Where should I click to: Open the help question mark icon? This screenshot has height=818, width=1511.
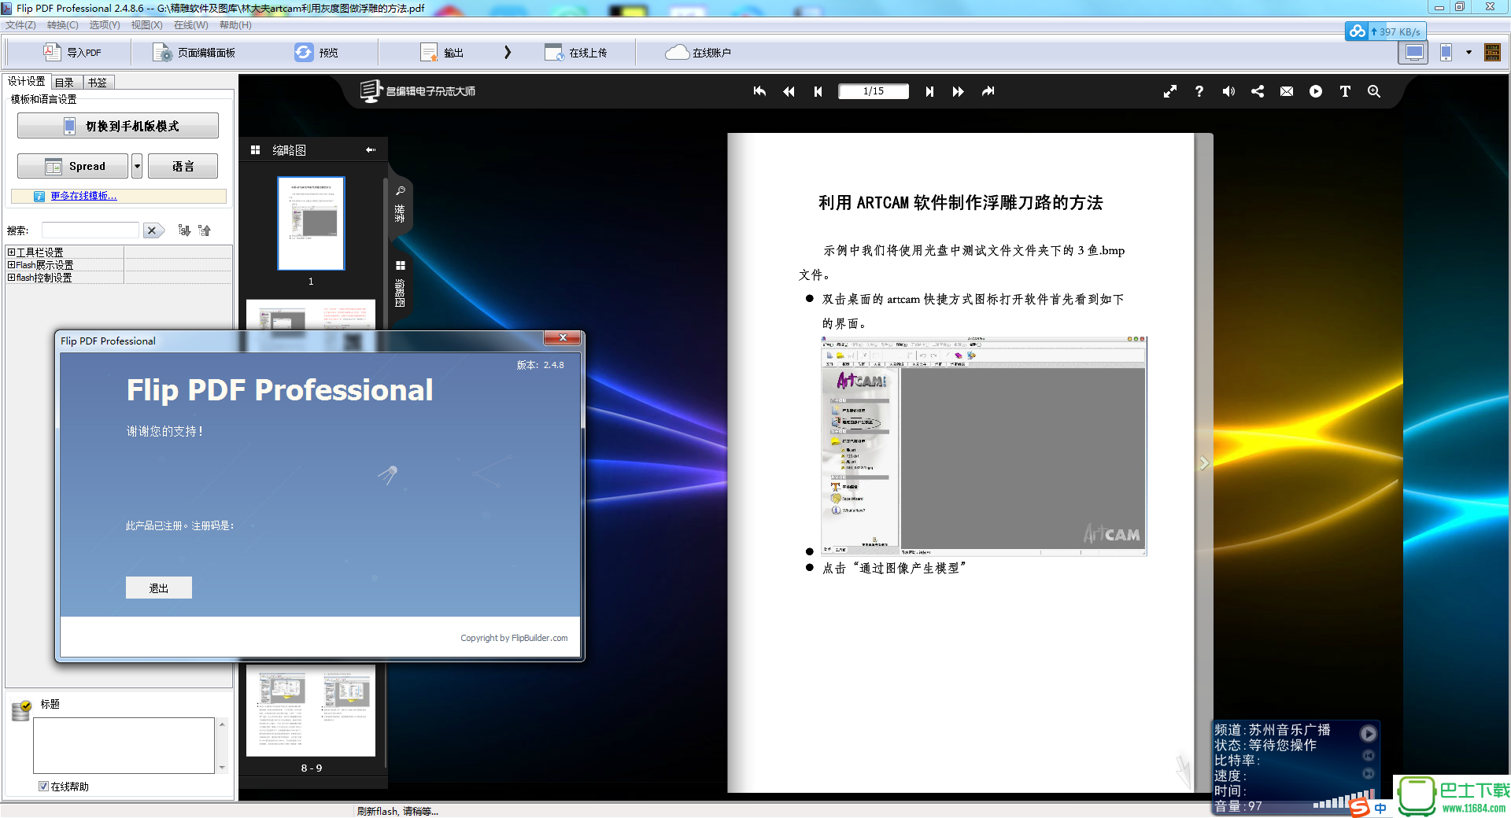1199,91
